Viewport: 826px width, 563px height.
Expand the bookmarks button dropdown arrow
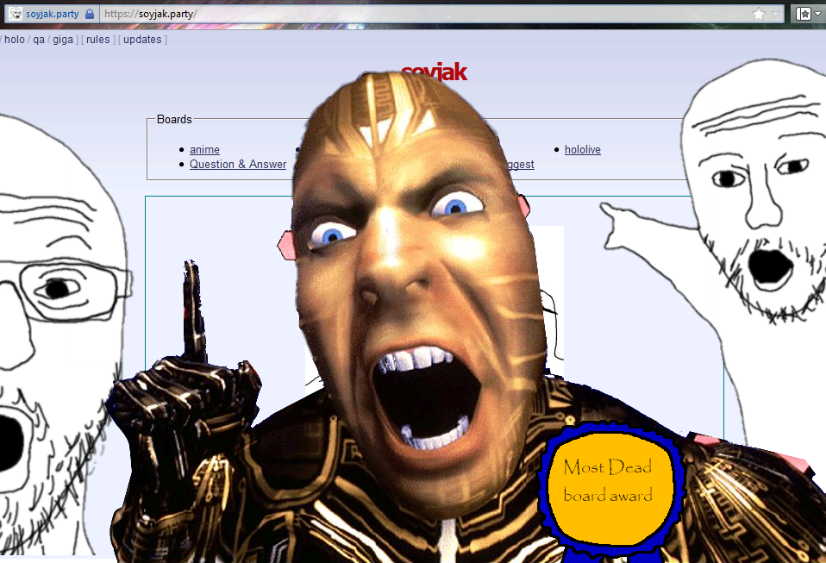(817, 14)
